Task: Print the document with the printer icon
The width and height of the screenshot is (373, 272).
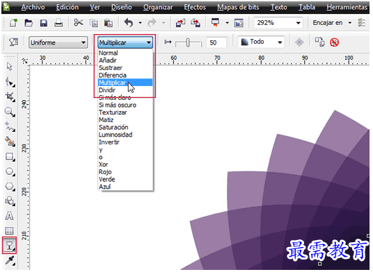Action: coord(58,23)
